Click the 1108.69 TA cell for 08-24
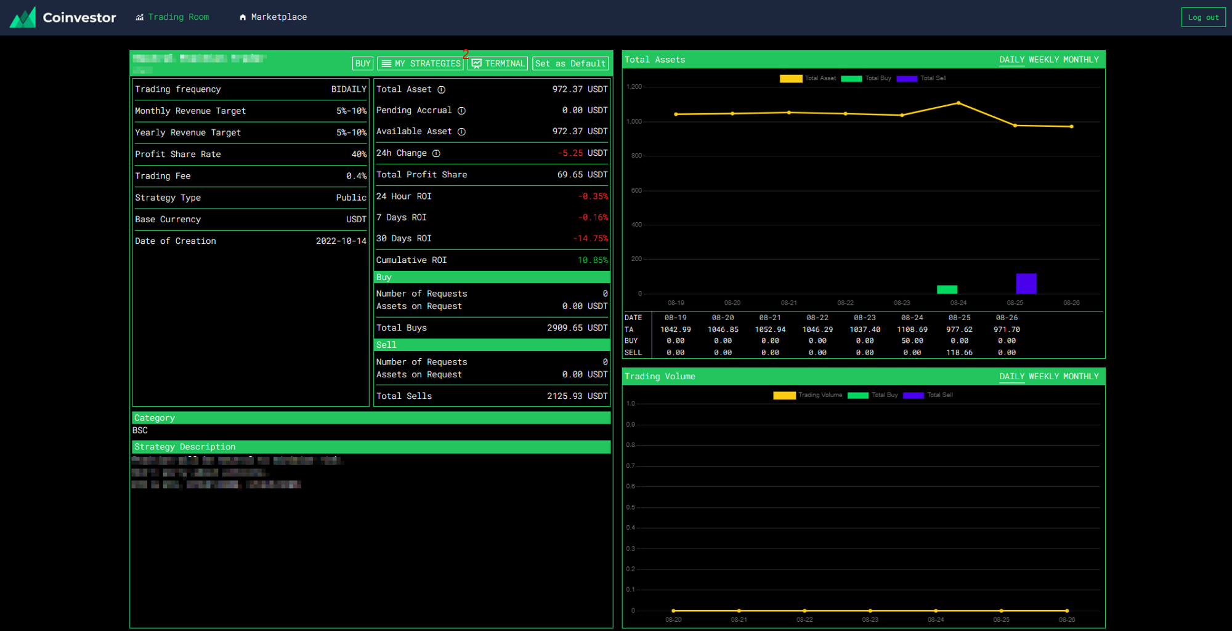The height and width of the screenshot is (631, 1232). pos(912,330)
